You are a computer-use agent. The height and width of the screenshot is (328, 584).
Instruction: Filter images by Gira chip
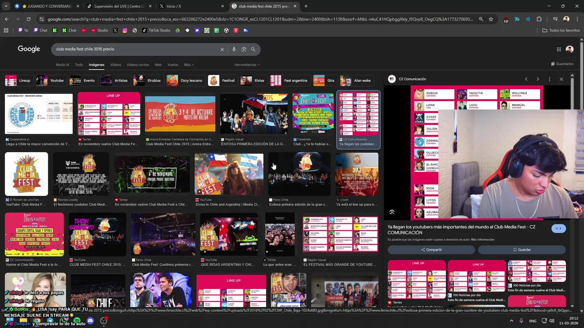pyautogui.click(x=325, y=81)
